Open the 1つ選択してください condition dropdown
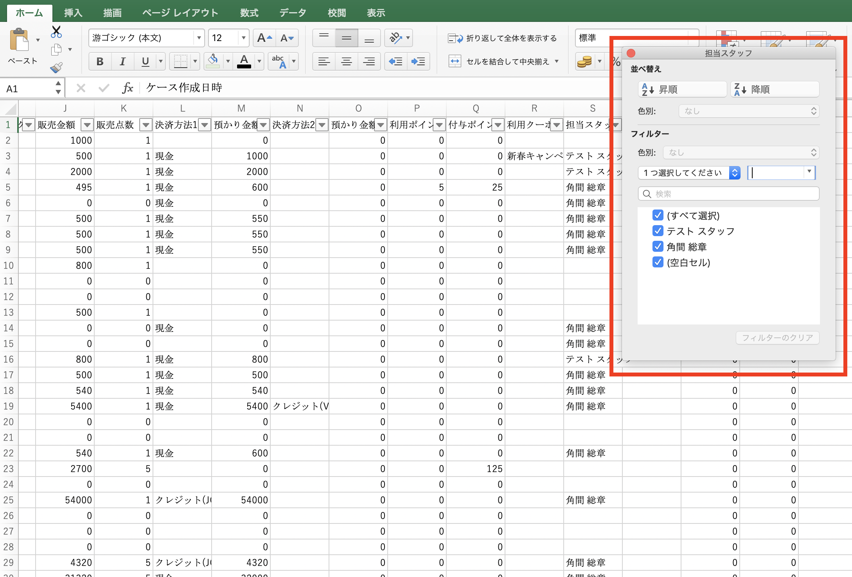This screenshot has width=852, height=577. click(689, 172)
